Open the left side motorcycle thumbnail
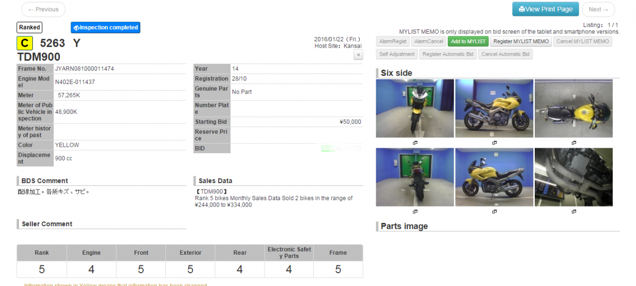The width and height of the screenshot is (636, 286). click(x=494, y=177)
